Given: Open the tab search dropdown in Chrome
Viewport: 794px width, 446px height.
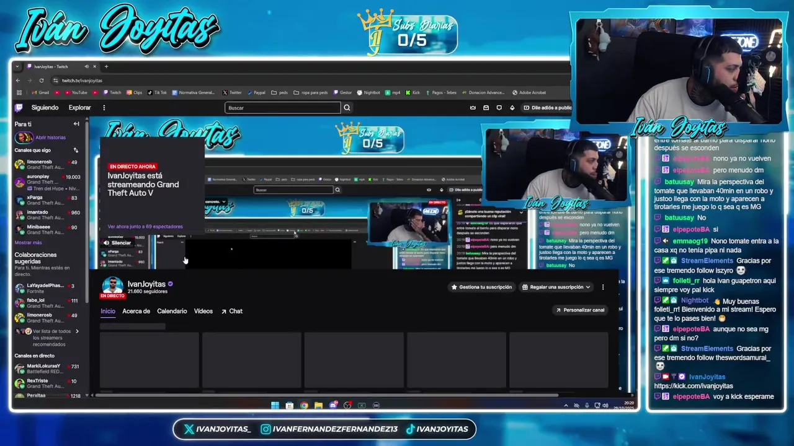Looking at the screenshot, I should coord(17,66).
